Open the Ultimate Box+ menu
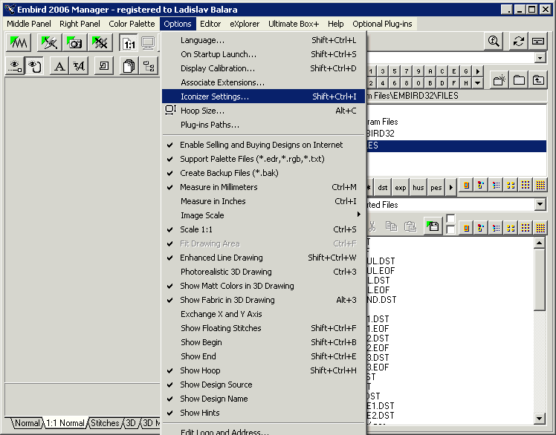This screenshot has width=556, height=435. point(294,24)
